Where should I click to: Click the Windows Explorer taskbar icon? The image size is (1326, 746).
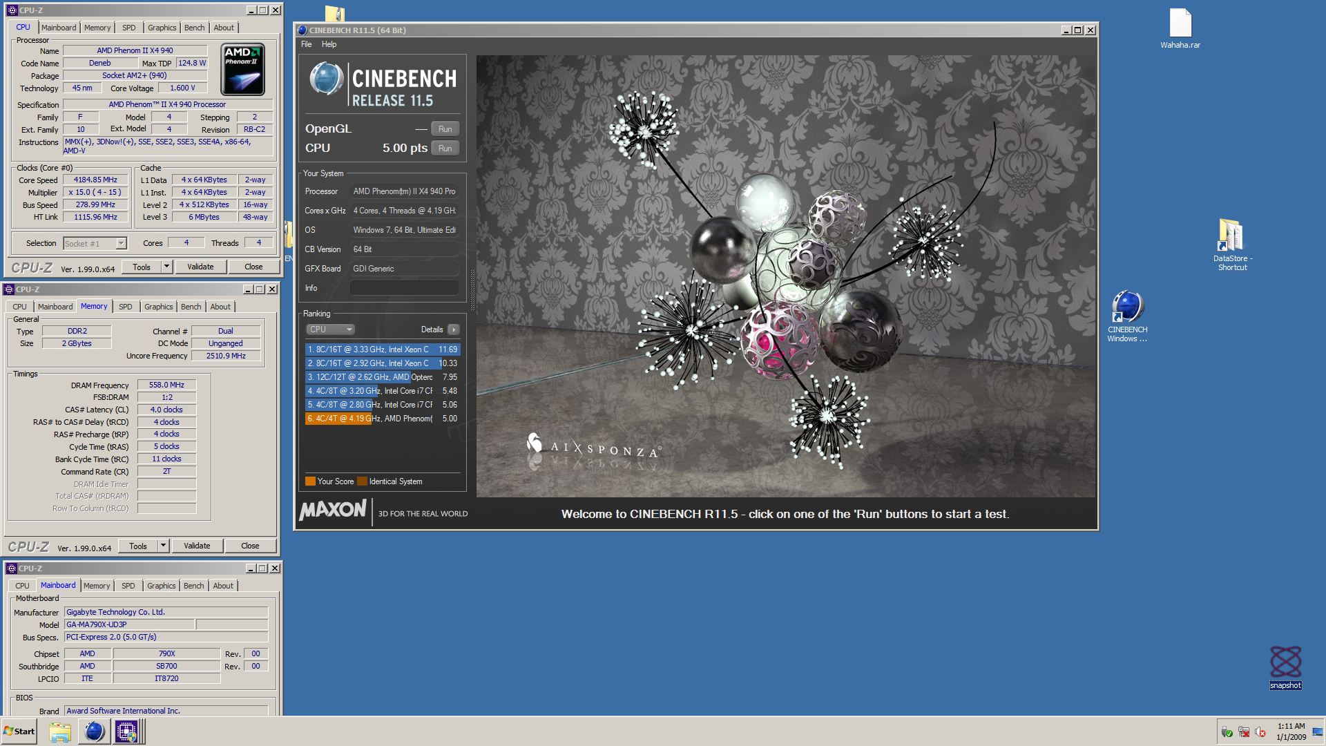60,731
